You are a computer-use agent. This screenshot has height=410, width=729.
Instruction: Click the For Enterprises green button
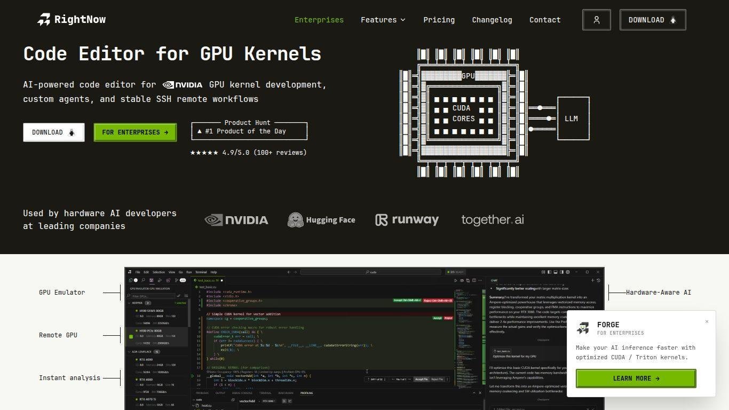(x=135, y=132)
